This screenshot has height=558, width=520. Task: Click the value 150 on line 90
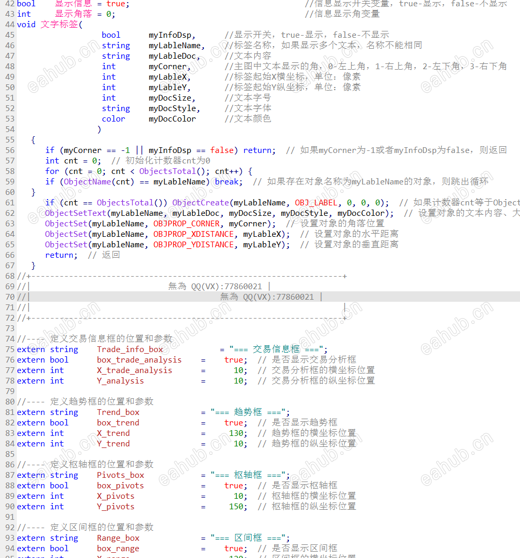coord(235,507)
